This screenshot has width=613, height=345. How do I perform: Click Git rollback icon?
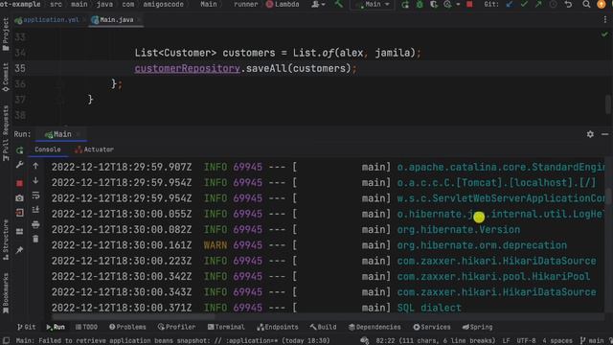[568, 4]
